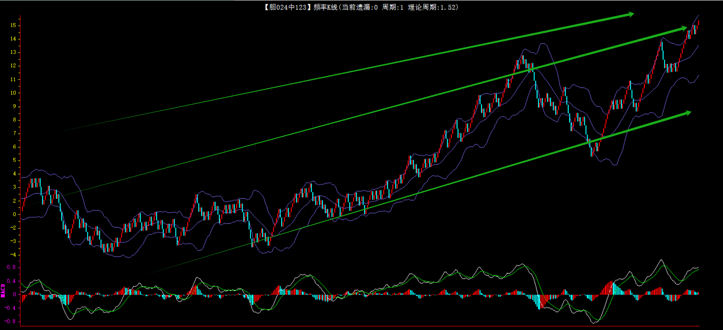Click the 周期:1 text in the title
Image resolution: width=723 pixels, height=330 pixels.
coord(393,7)
